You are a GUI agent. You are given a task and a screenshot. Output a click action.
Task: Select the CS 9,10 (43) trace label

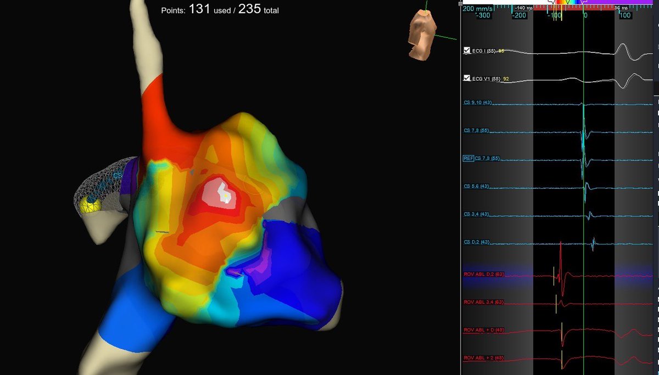478,102
